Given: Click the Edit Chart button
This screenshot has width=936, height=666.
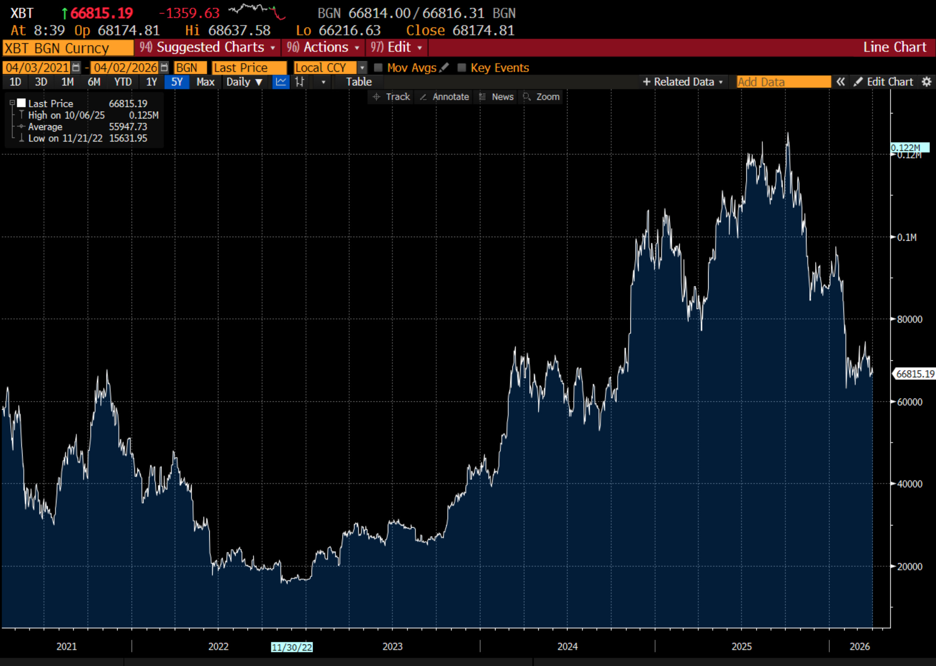Looking at the screenshot, I should click(884, 82).
